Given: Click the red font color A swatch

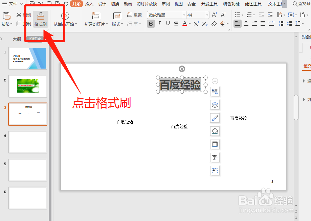Looking at the screenshot, I should 185,24.
